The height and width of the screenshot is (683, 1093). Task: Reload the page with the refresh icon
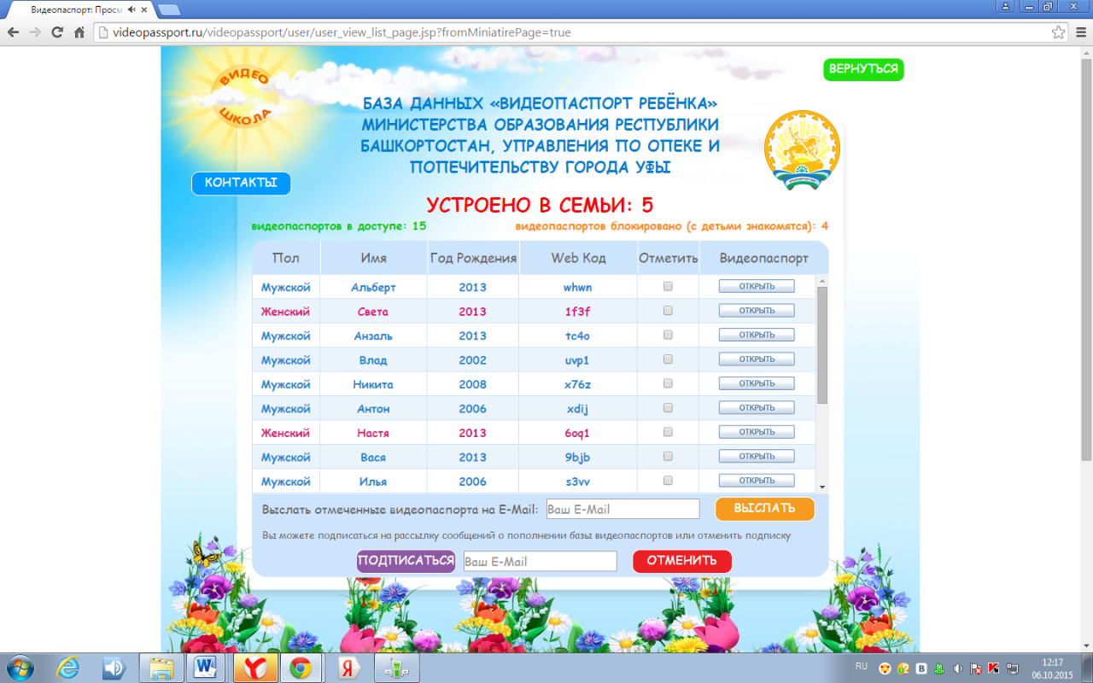pyautogui.click(x=57, y=32)
